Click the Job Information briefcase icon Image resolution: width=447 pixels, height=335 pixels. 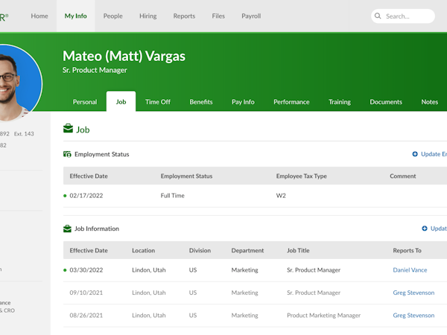tap(67, 229)
